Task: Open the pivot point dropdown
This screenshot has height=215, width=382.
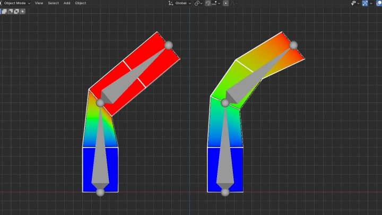Action: (198, 3)
